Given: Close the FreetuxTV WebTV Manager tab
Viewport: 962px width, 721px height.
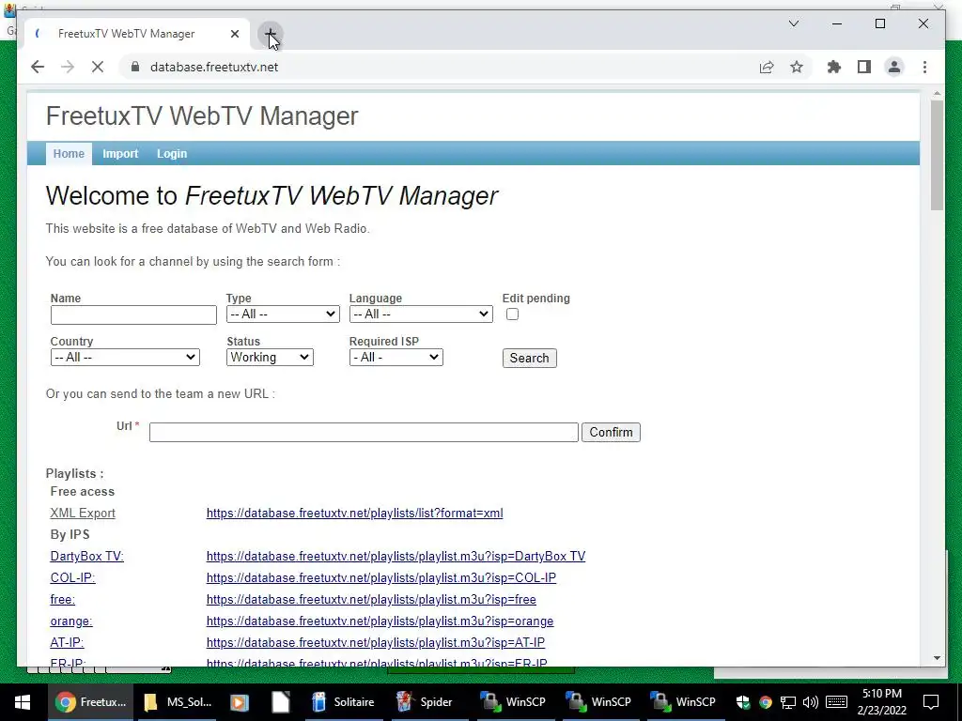Looking at the screenshot, I should click(x=234, y=34).
